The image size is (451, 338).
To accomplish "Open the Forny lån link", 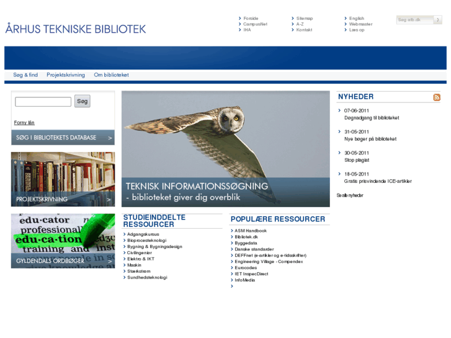I will (24, 123).
